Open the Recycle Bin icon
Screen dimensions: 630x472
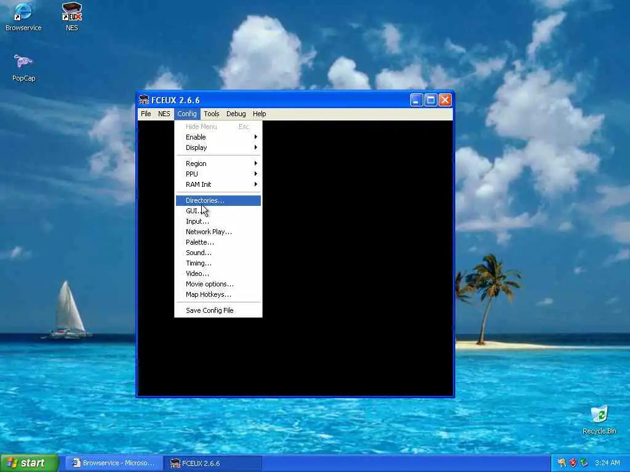[599, 420]
